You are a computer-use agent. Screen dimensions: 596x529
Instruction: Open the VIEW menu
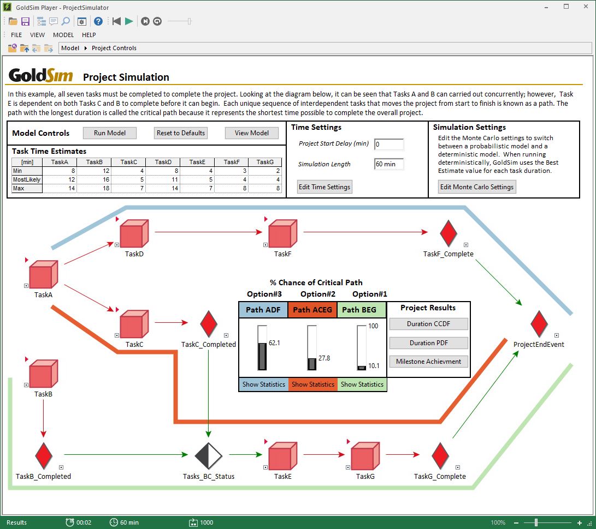pyautogui.click(x=37, y=34)
